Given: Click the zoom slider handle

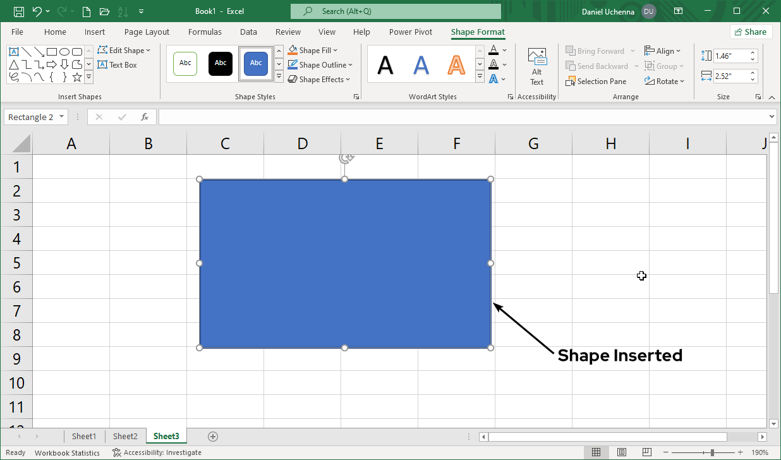Looking at the screenshot, I should (712, 452).
